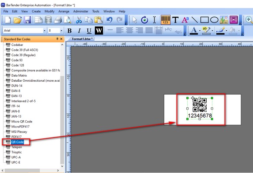The height and width of the screenshot is (173, 253).
Task: Click the line color brush swatch
Action: pyautogui.click(x=221, y=31)
